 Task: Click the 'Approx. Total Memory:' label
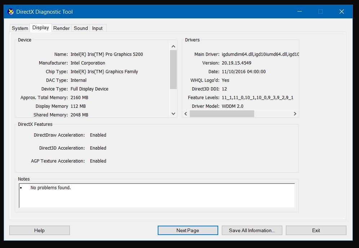[x=44, y=98]
